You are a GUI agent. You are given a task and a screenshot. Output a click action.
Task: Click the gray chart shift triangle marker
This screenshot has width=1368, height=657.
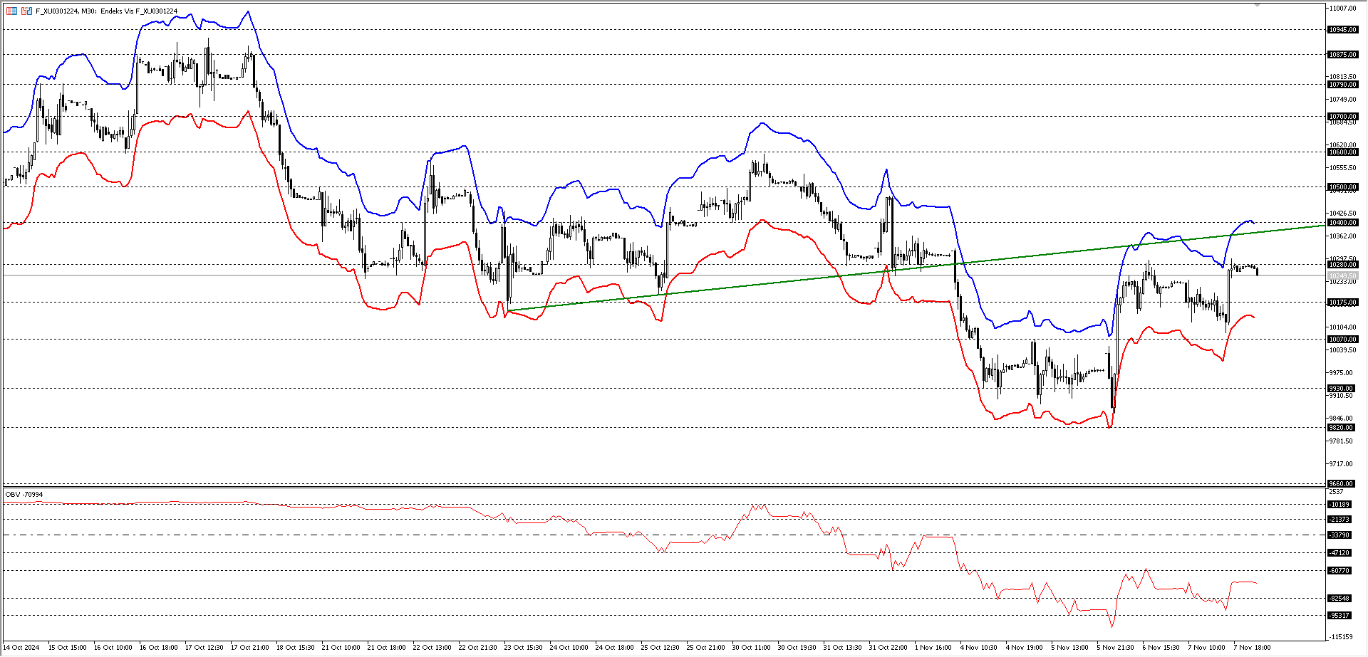(x=1258, y=5)
